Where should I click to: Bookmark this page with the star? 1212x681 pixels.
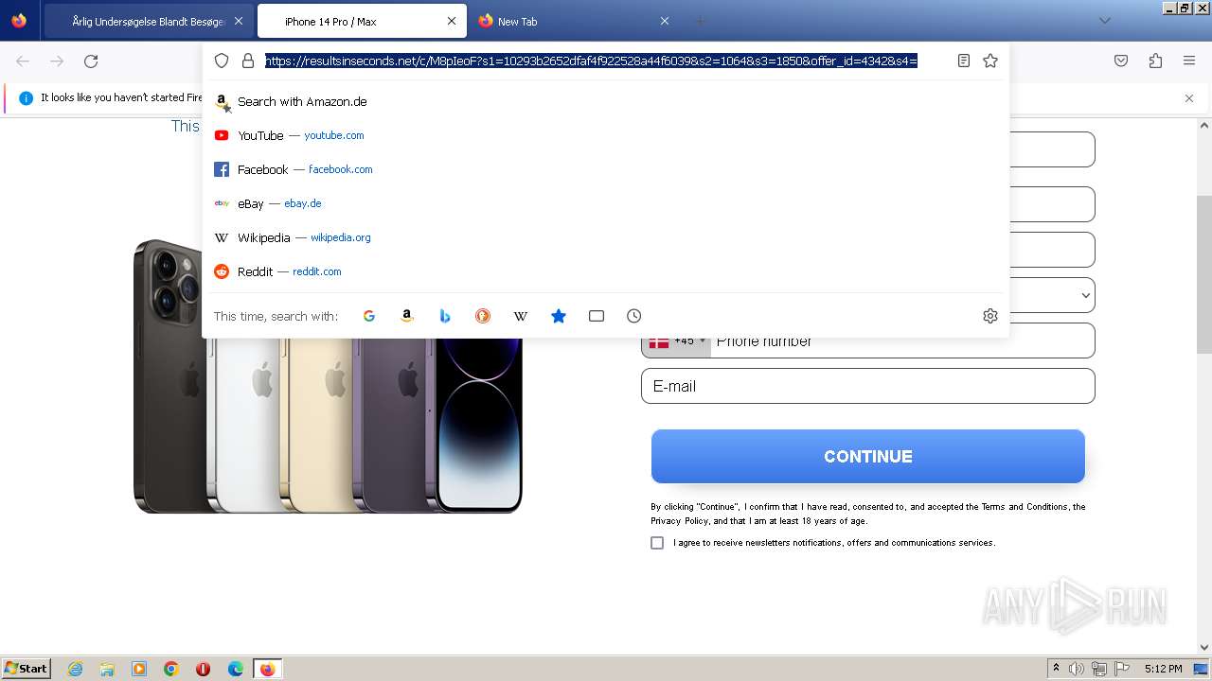(x=990, y=61)
